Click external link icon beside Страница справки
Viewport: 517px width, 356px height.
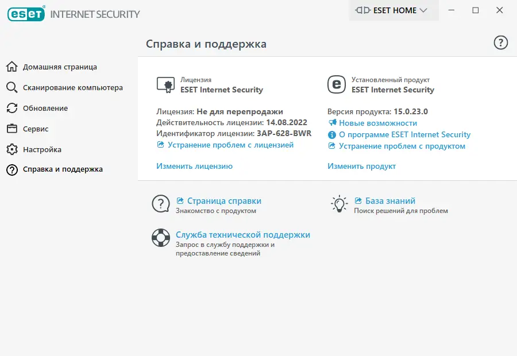pos(180,200)
